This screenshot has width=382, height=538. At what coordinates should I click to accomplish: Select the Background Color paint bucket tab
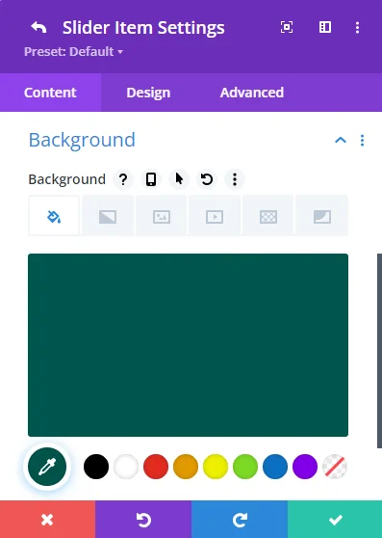pyautogui.click(x=54, y=216)
